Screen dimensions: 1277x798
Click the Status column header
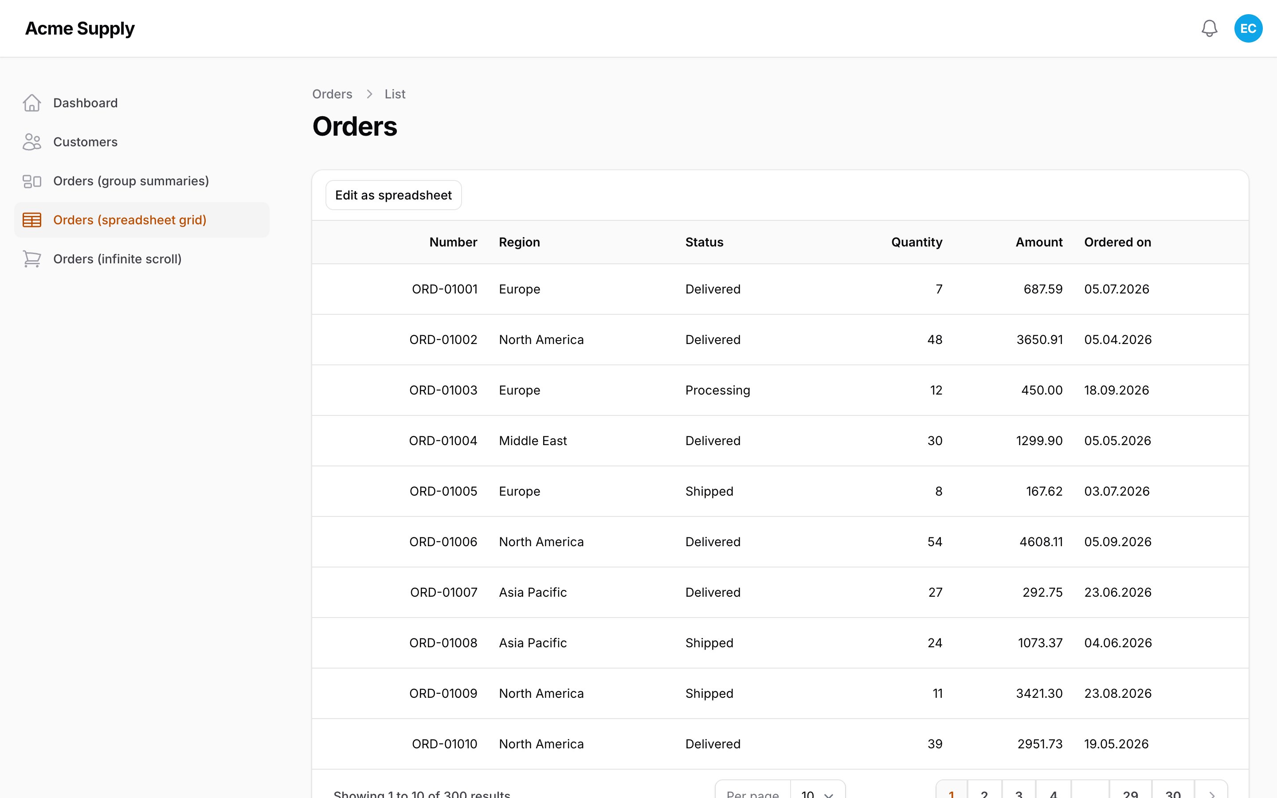pos(704,242)
